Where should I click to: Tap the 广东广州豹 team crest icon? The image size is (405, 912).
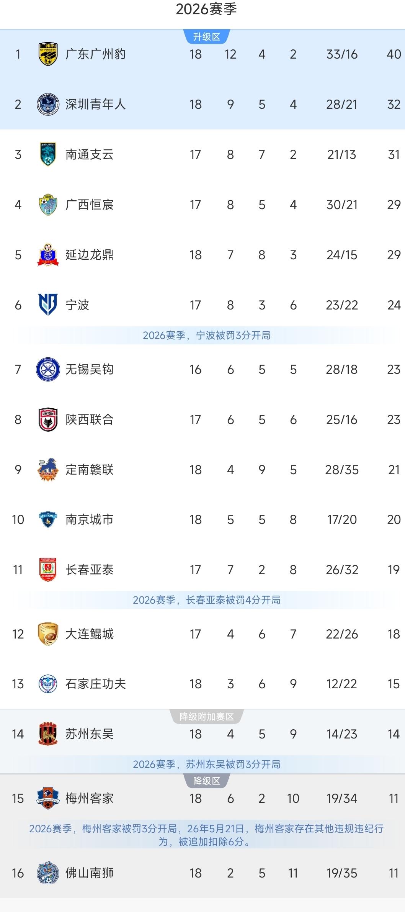pyautogui.click(x=48, y=54)
